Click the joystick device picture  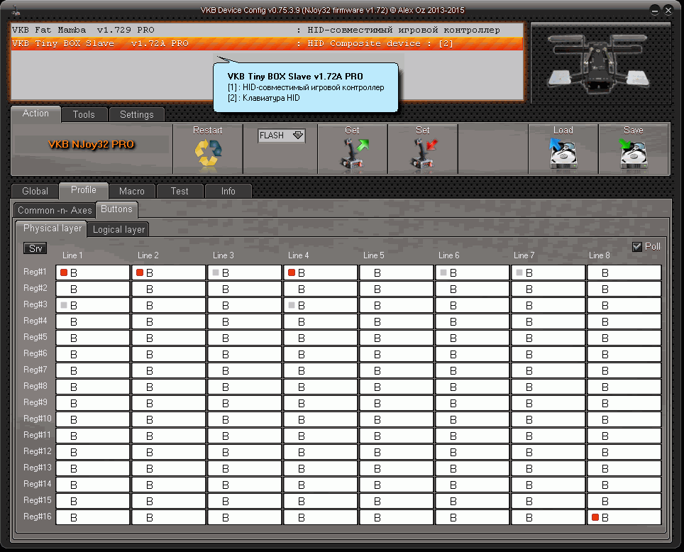point(601,64)
